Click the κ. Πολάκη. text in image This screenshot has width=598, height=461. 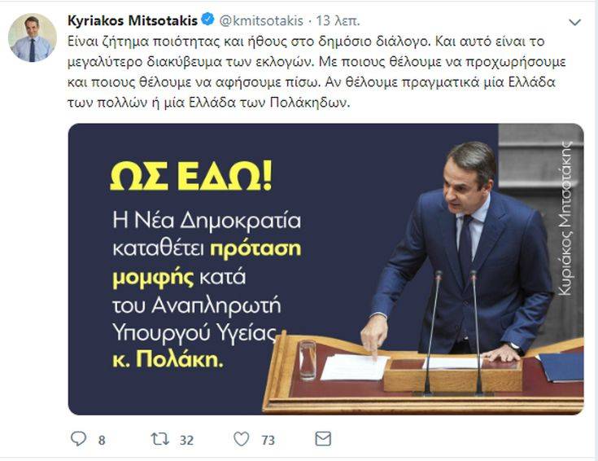coord(168,360)
